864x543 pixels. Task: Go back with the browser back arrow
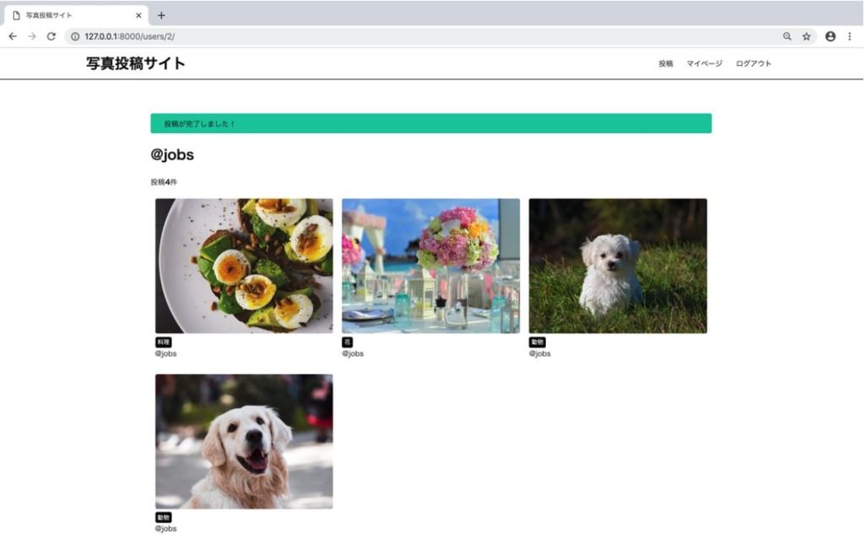point(13,36)
